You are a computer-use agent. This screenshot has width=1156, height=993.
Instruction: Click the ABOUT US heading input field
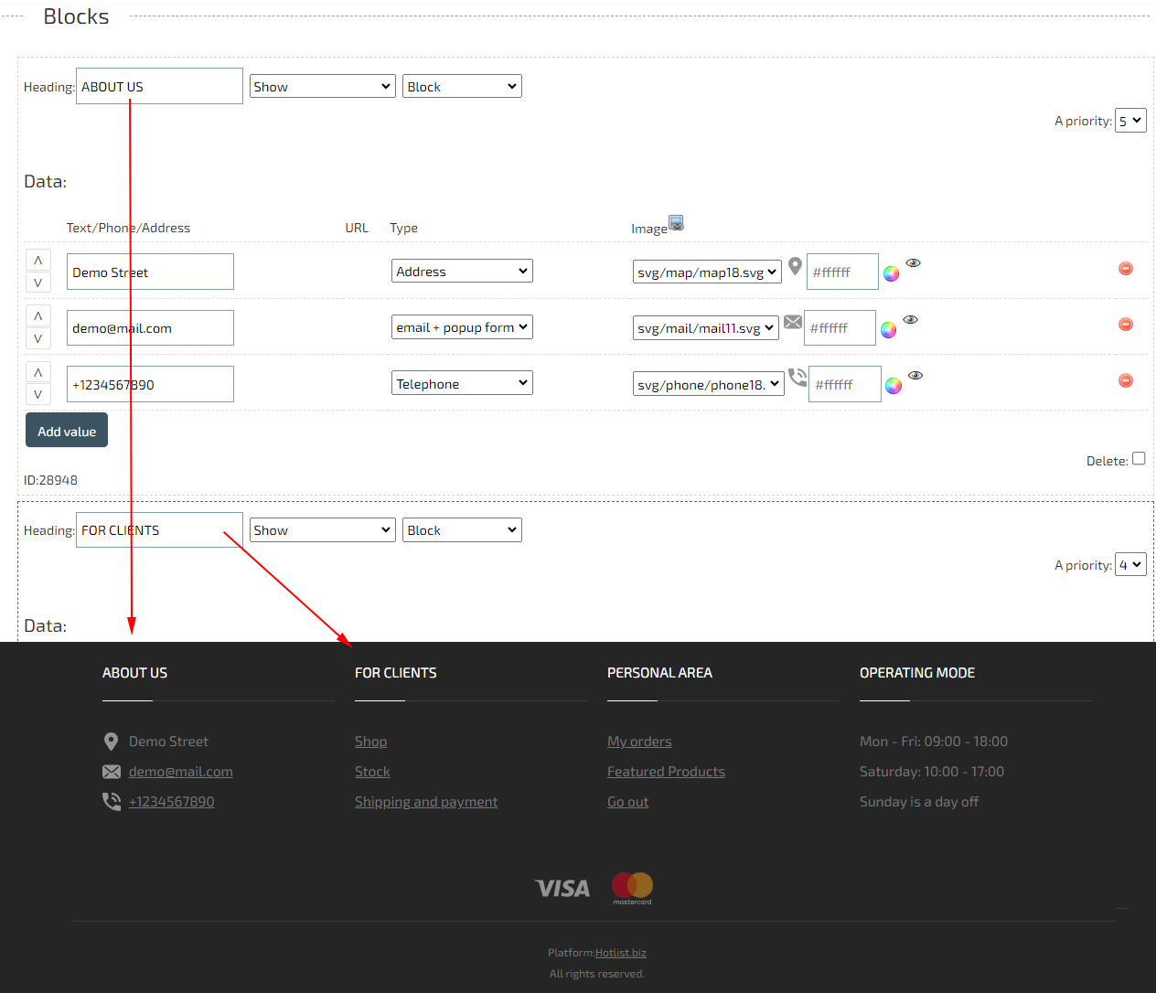pyautogui.click(x=159, y=87)
